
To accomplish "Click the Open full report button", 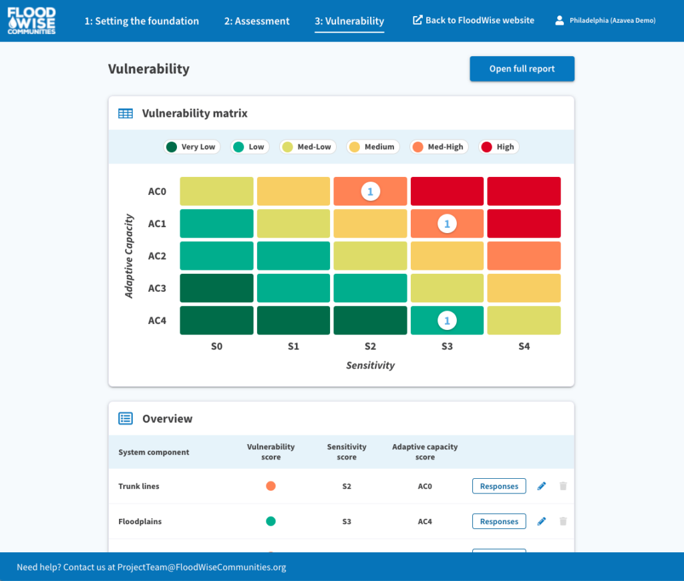I will pos(522,69).
